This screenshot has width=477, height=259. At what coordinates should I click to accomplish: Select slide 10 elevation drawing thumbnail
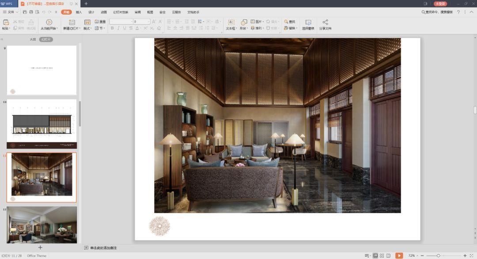(x=42, y=124)
